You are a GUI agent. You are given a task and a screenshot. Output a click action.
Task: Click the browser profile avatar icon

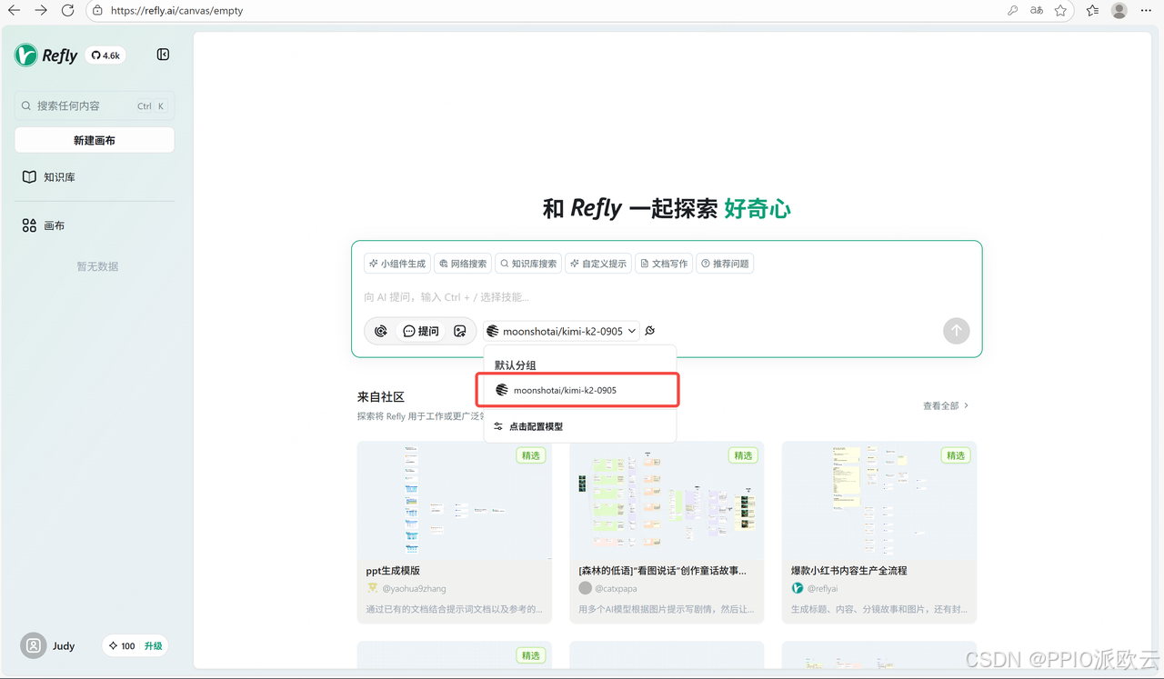(x=1119, y=11)
